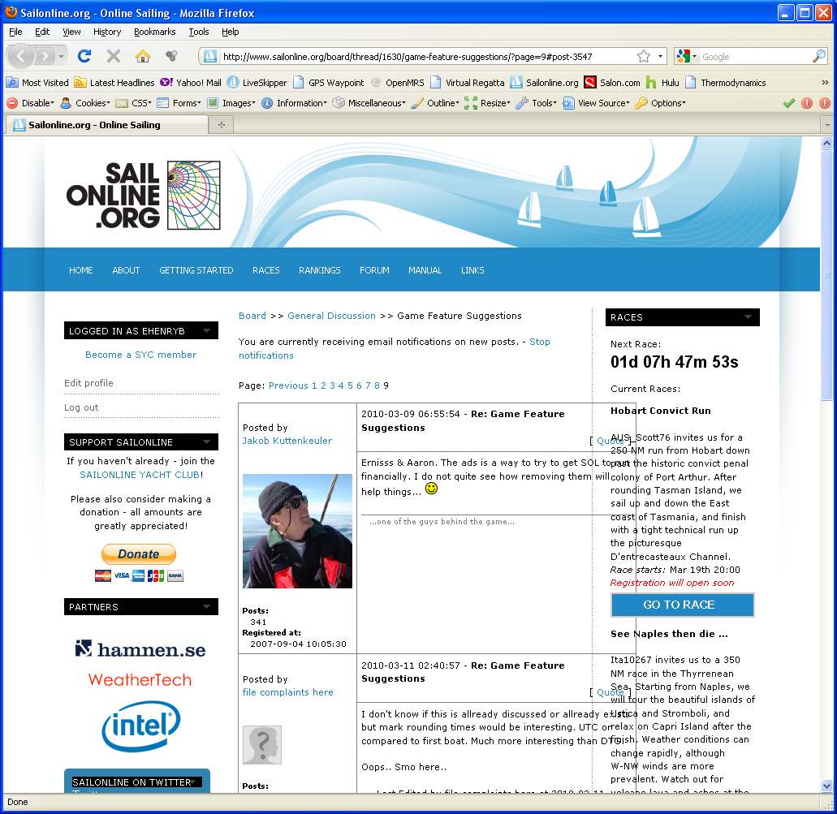The height and width of the screenshot is (814, 837).
Task: Bookmark this page with the star icon
Action: click(x=644, y=56)
